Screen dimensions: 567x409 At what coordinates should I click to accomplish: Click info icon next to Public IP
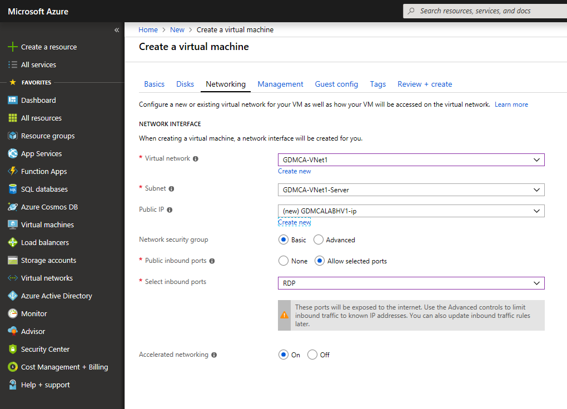coord(170,210)
